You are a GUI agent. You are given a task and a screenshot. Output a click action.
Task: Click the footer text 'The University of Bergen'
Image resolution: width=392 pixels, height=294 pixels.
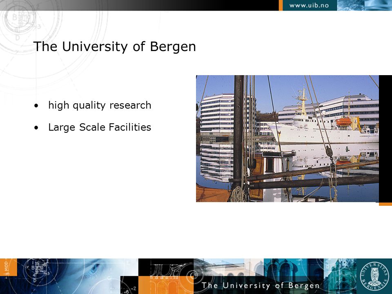pos(261,285)
